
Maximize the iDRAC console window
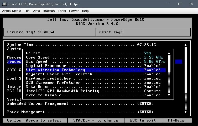tap(180, 4)
